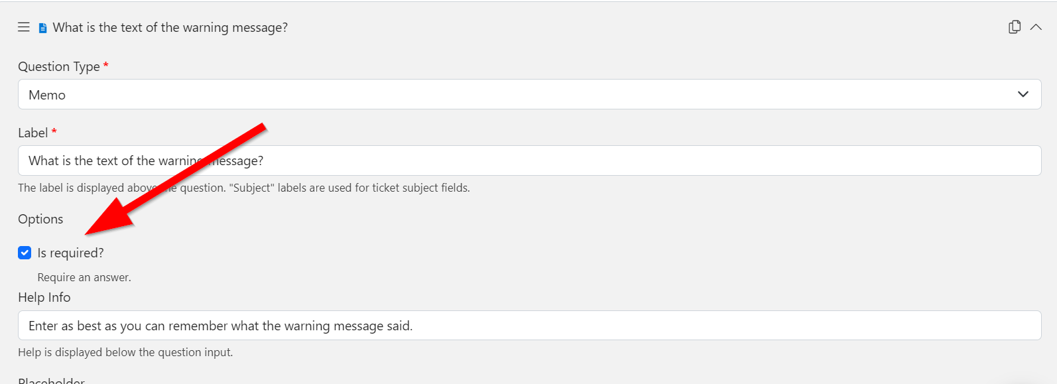Click the "Options" section heading
Image resolution: width=1057 pixels, height=384 pixels.
coord(40,219)
